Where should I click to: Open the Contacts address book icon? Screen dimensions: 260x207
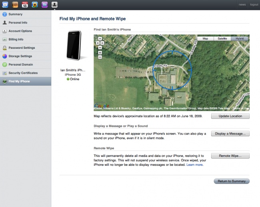click(x=15, y=5)
